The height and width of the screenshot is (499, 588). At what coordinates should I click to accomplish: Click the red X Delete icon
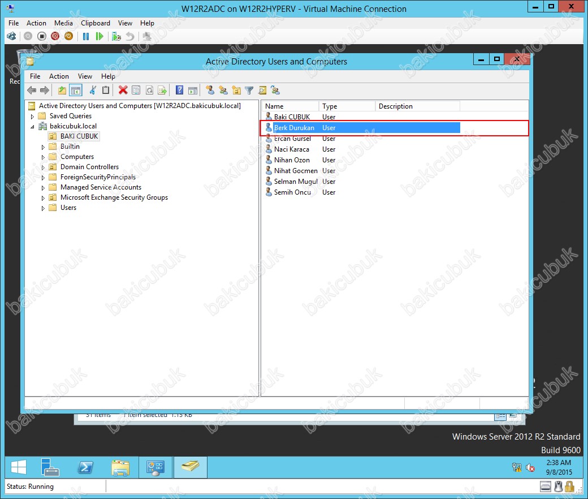coord(123,90)
